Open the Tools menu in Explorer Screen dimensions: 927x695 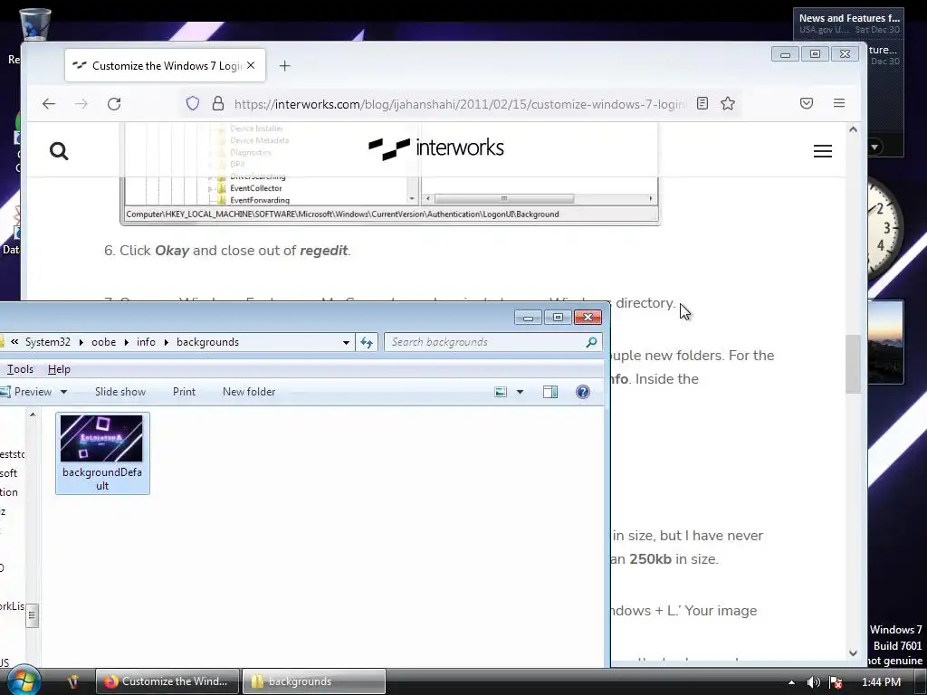pyautogui.click(x=20, y=369)
